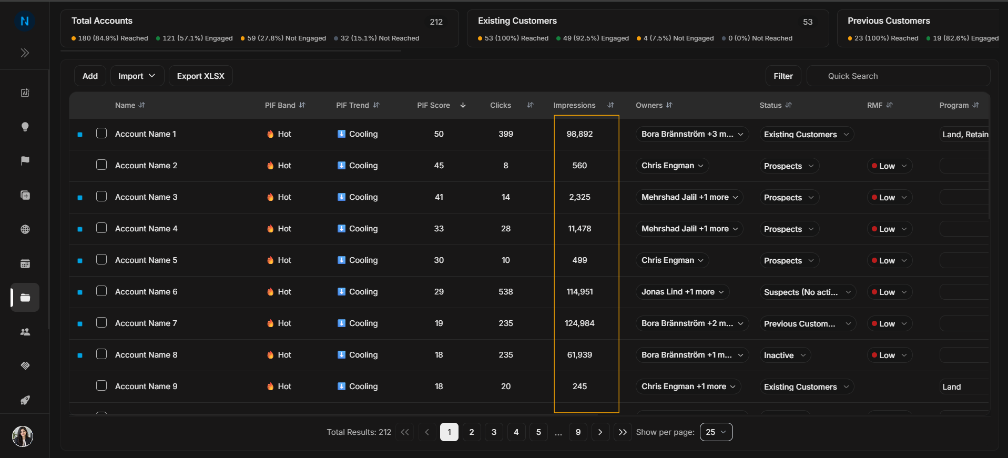
Task: Check the box for Account Name 2
Action: coord(101,165)
